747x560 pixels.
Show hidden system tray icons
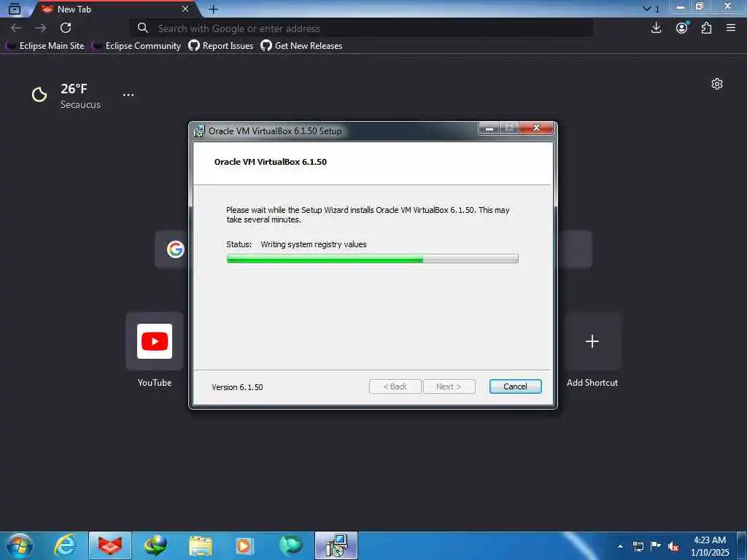pos(620,546)
